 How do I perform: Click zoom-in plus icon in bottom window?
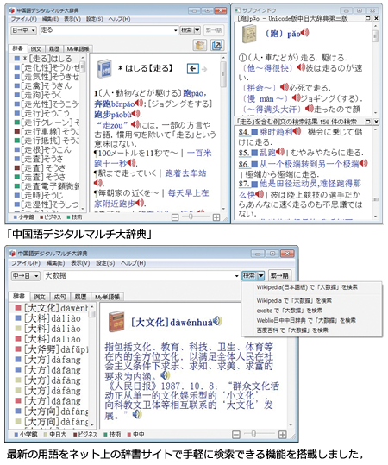[283, 435]
